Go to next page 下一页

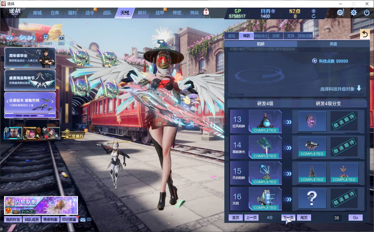click(x=288, y=218)
